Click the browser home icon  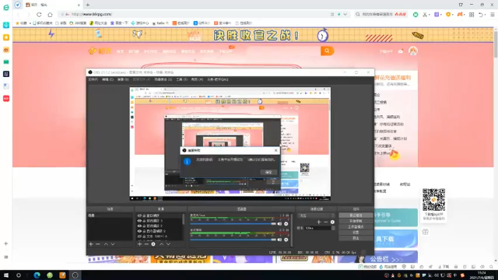(x=50, y=15)
